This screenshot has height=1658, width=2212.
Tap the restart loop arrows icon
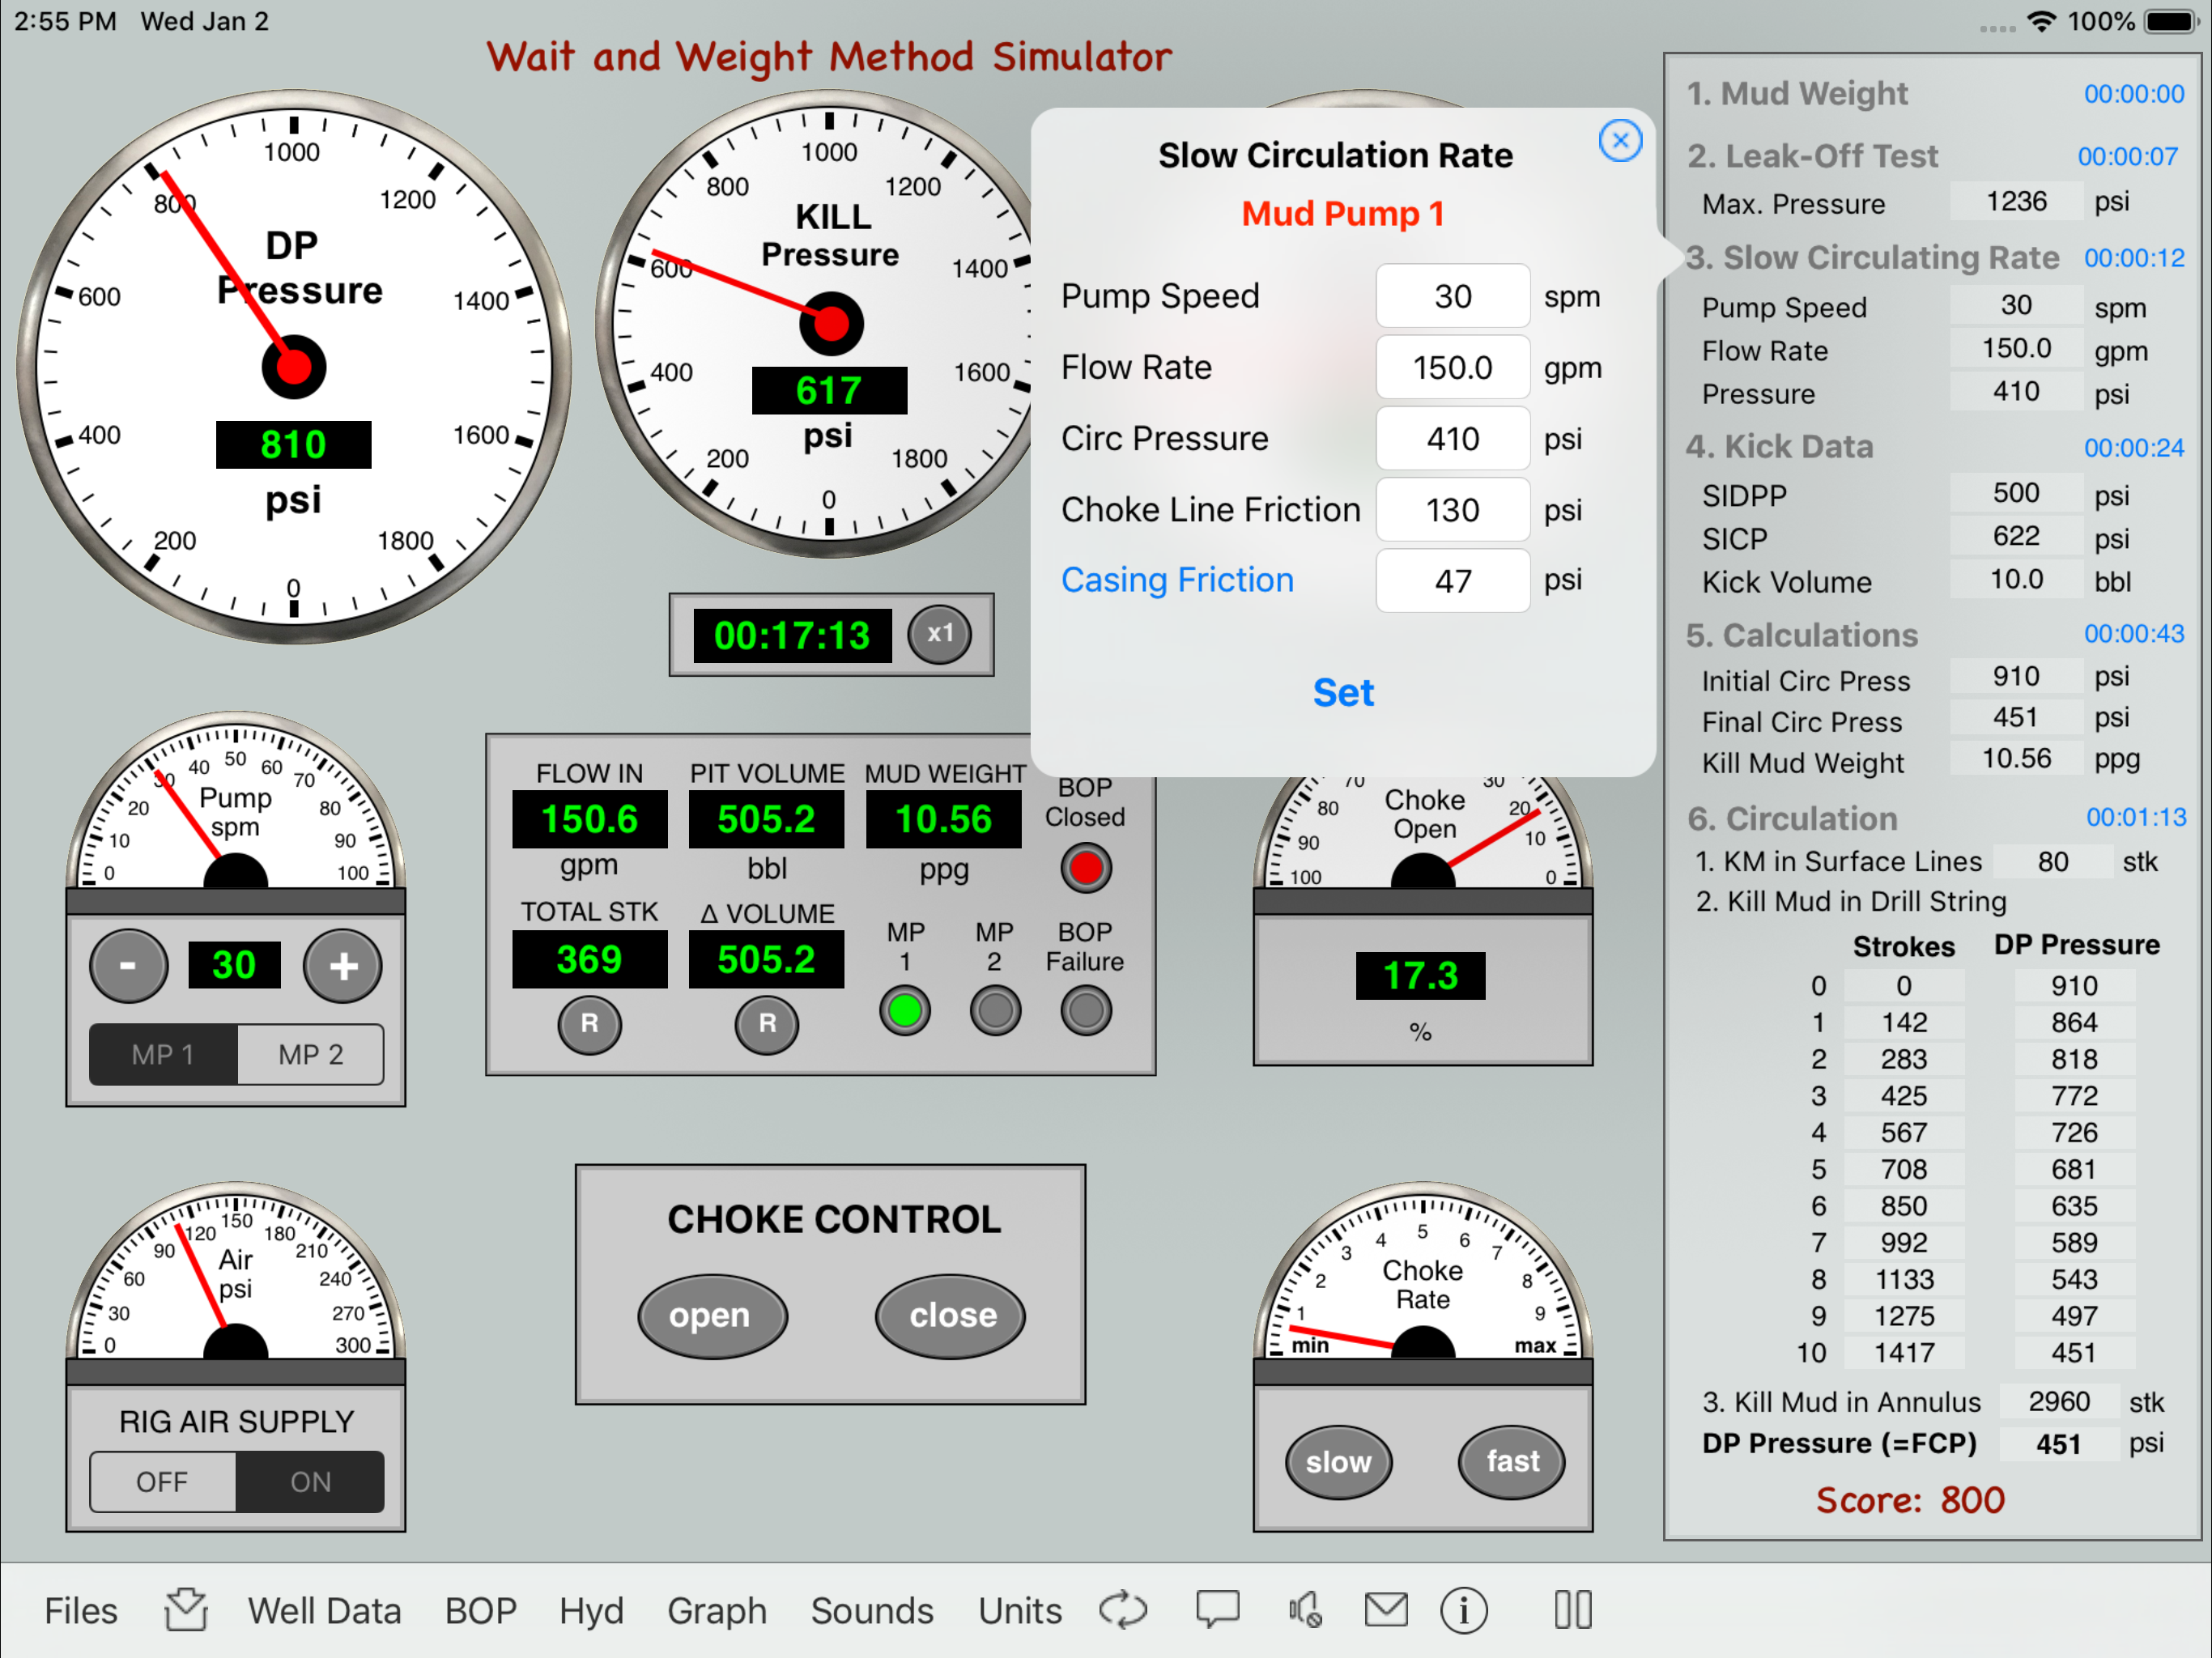pos(1123,1609)
